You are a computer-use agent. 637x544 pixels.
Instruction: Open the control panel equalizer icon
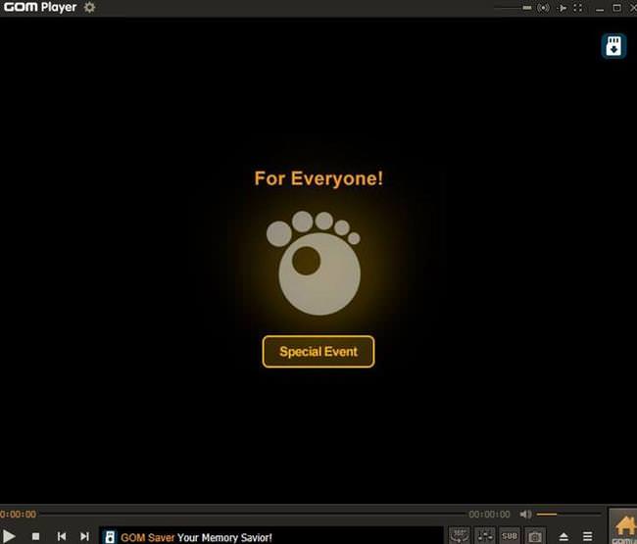coord(485,535)
